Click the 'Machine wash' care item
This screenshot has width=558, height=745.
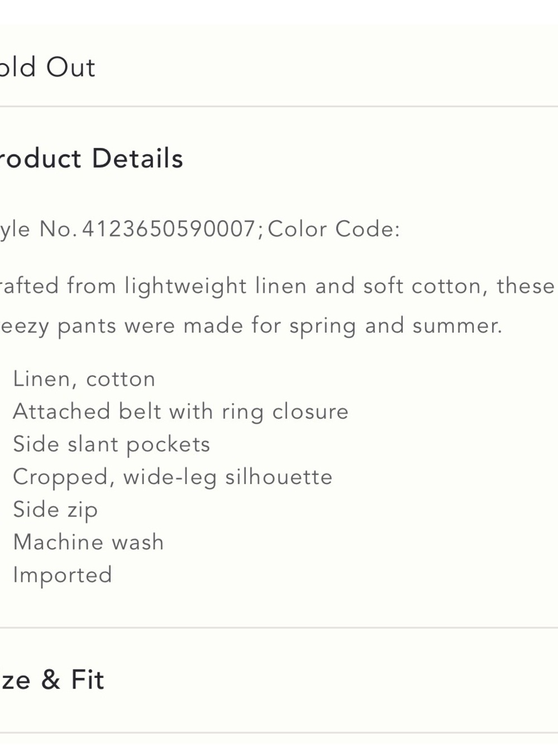(88, 542)
